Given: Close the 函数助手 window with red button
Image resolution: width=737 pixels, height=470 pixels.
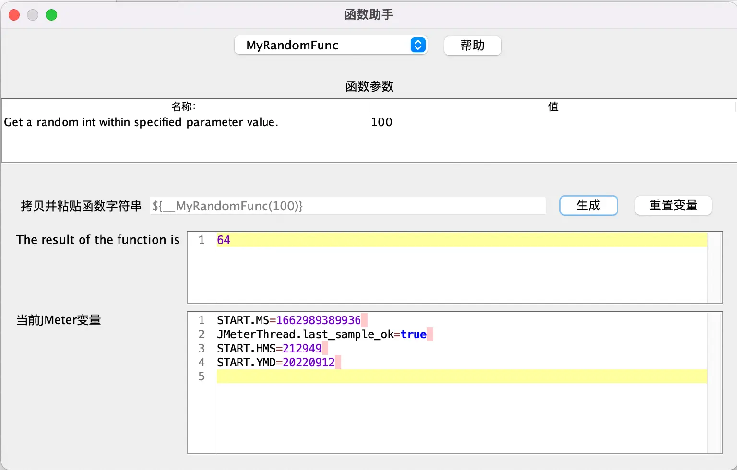Looking at the screenshot, I should (14, 15).
